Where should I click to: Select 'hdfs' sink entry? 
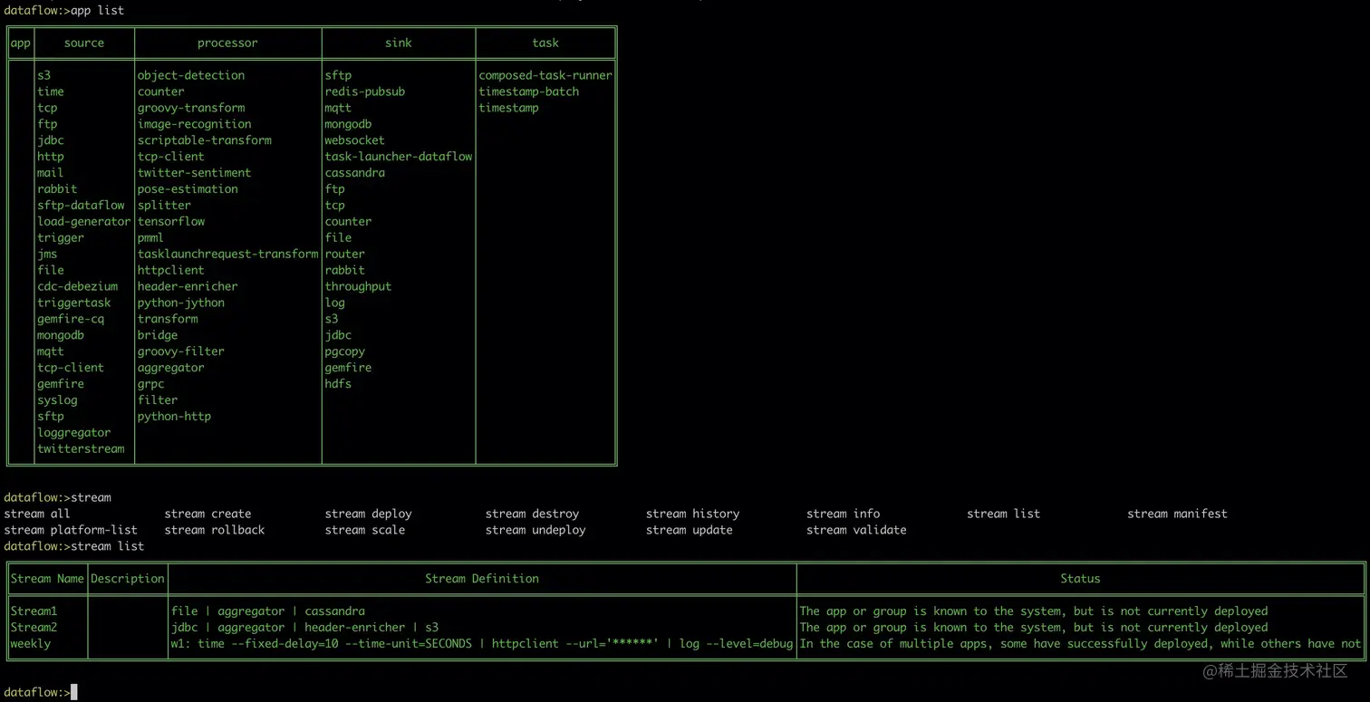338,384
